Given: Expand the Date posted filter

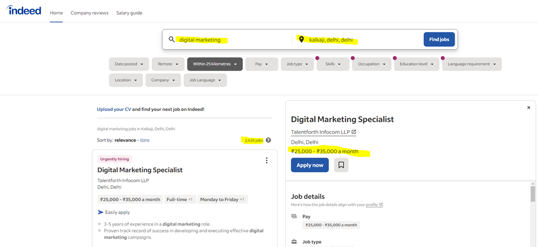Looking at the screenshot, I should tap(129, 64).
